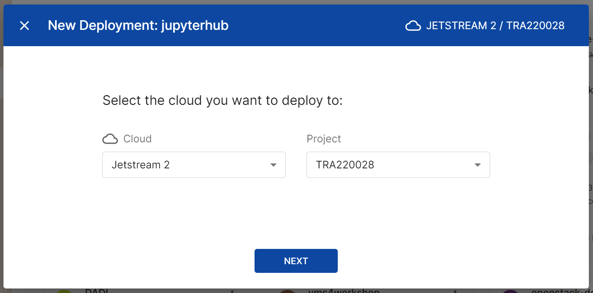Click the green avatar next to DADI
Screen dimensions: 593x293
point(64,291)
